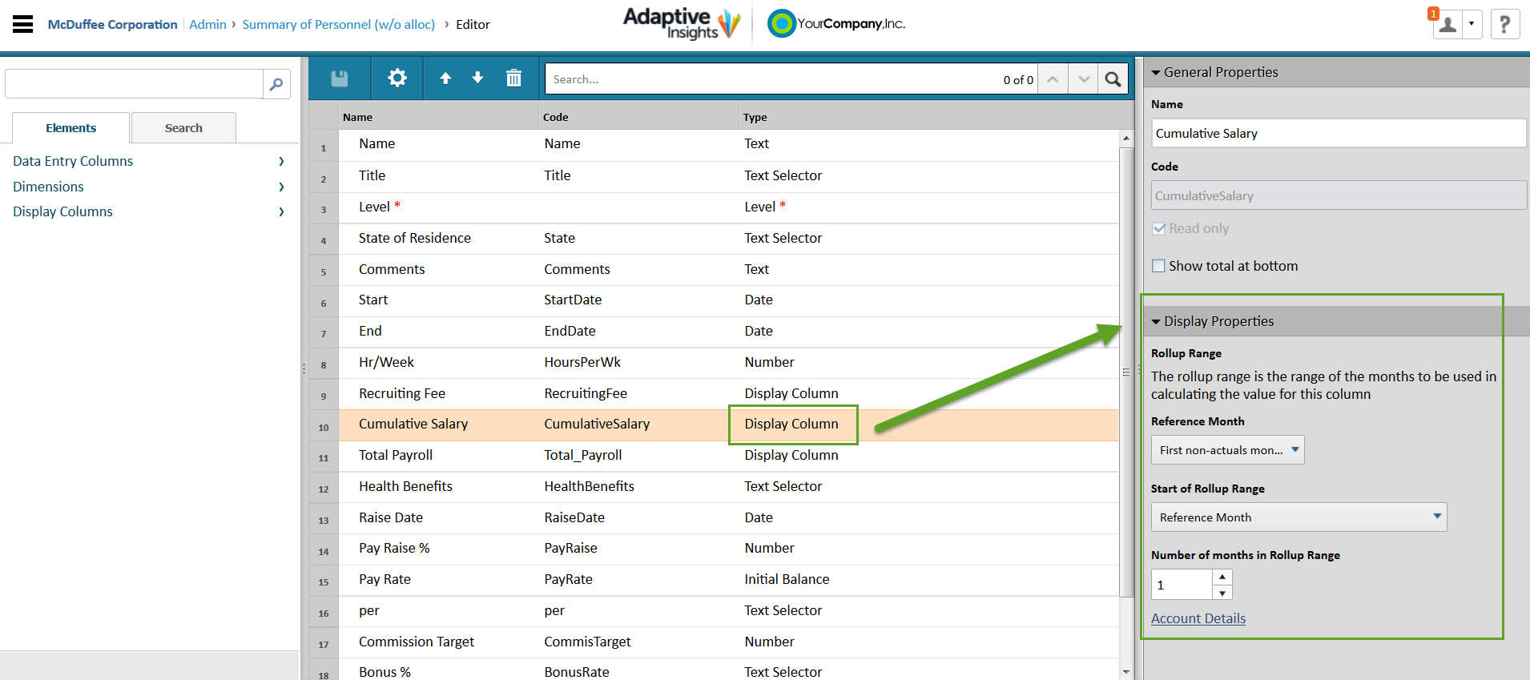Open the Reference Month dropdown
This screenshot has height=680, width=1530.
pyautogui.click(x=1228, y=450)
